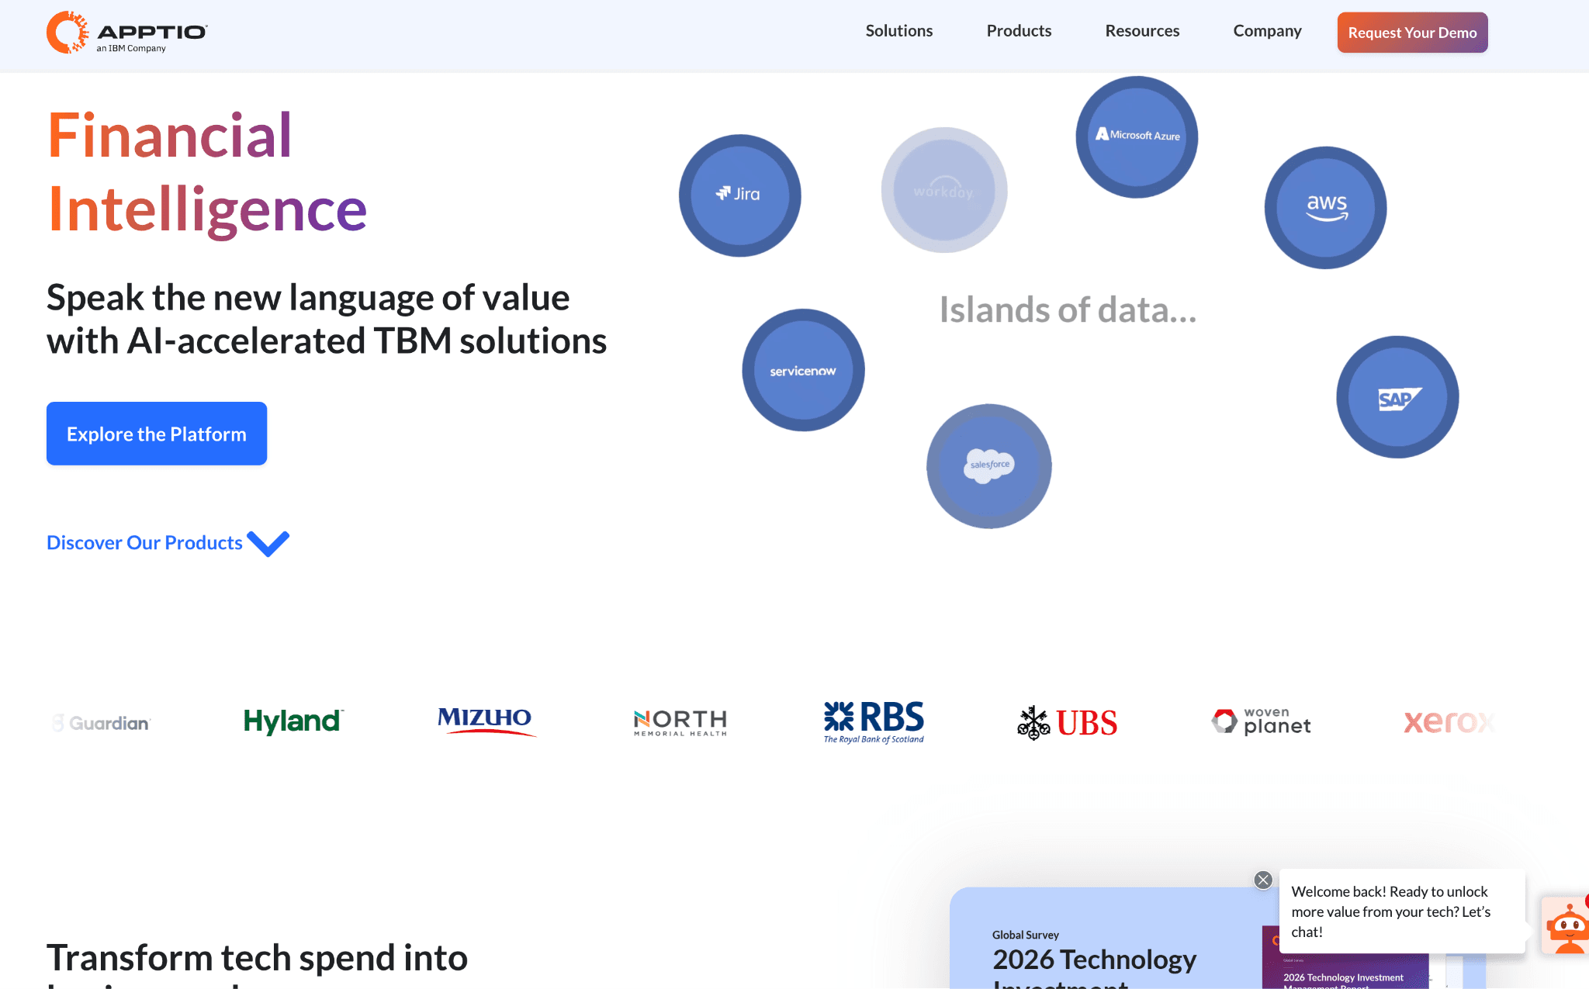Click the blue chevron beside Discover Our Products
Screen dimensions: 1589x989
[268, 543]
